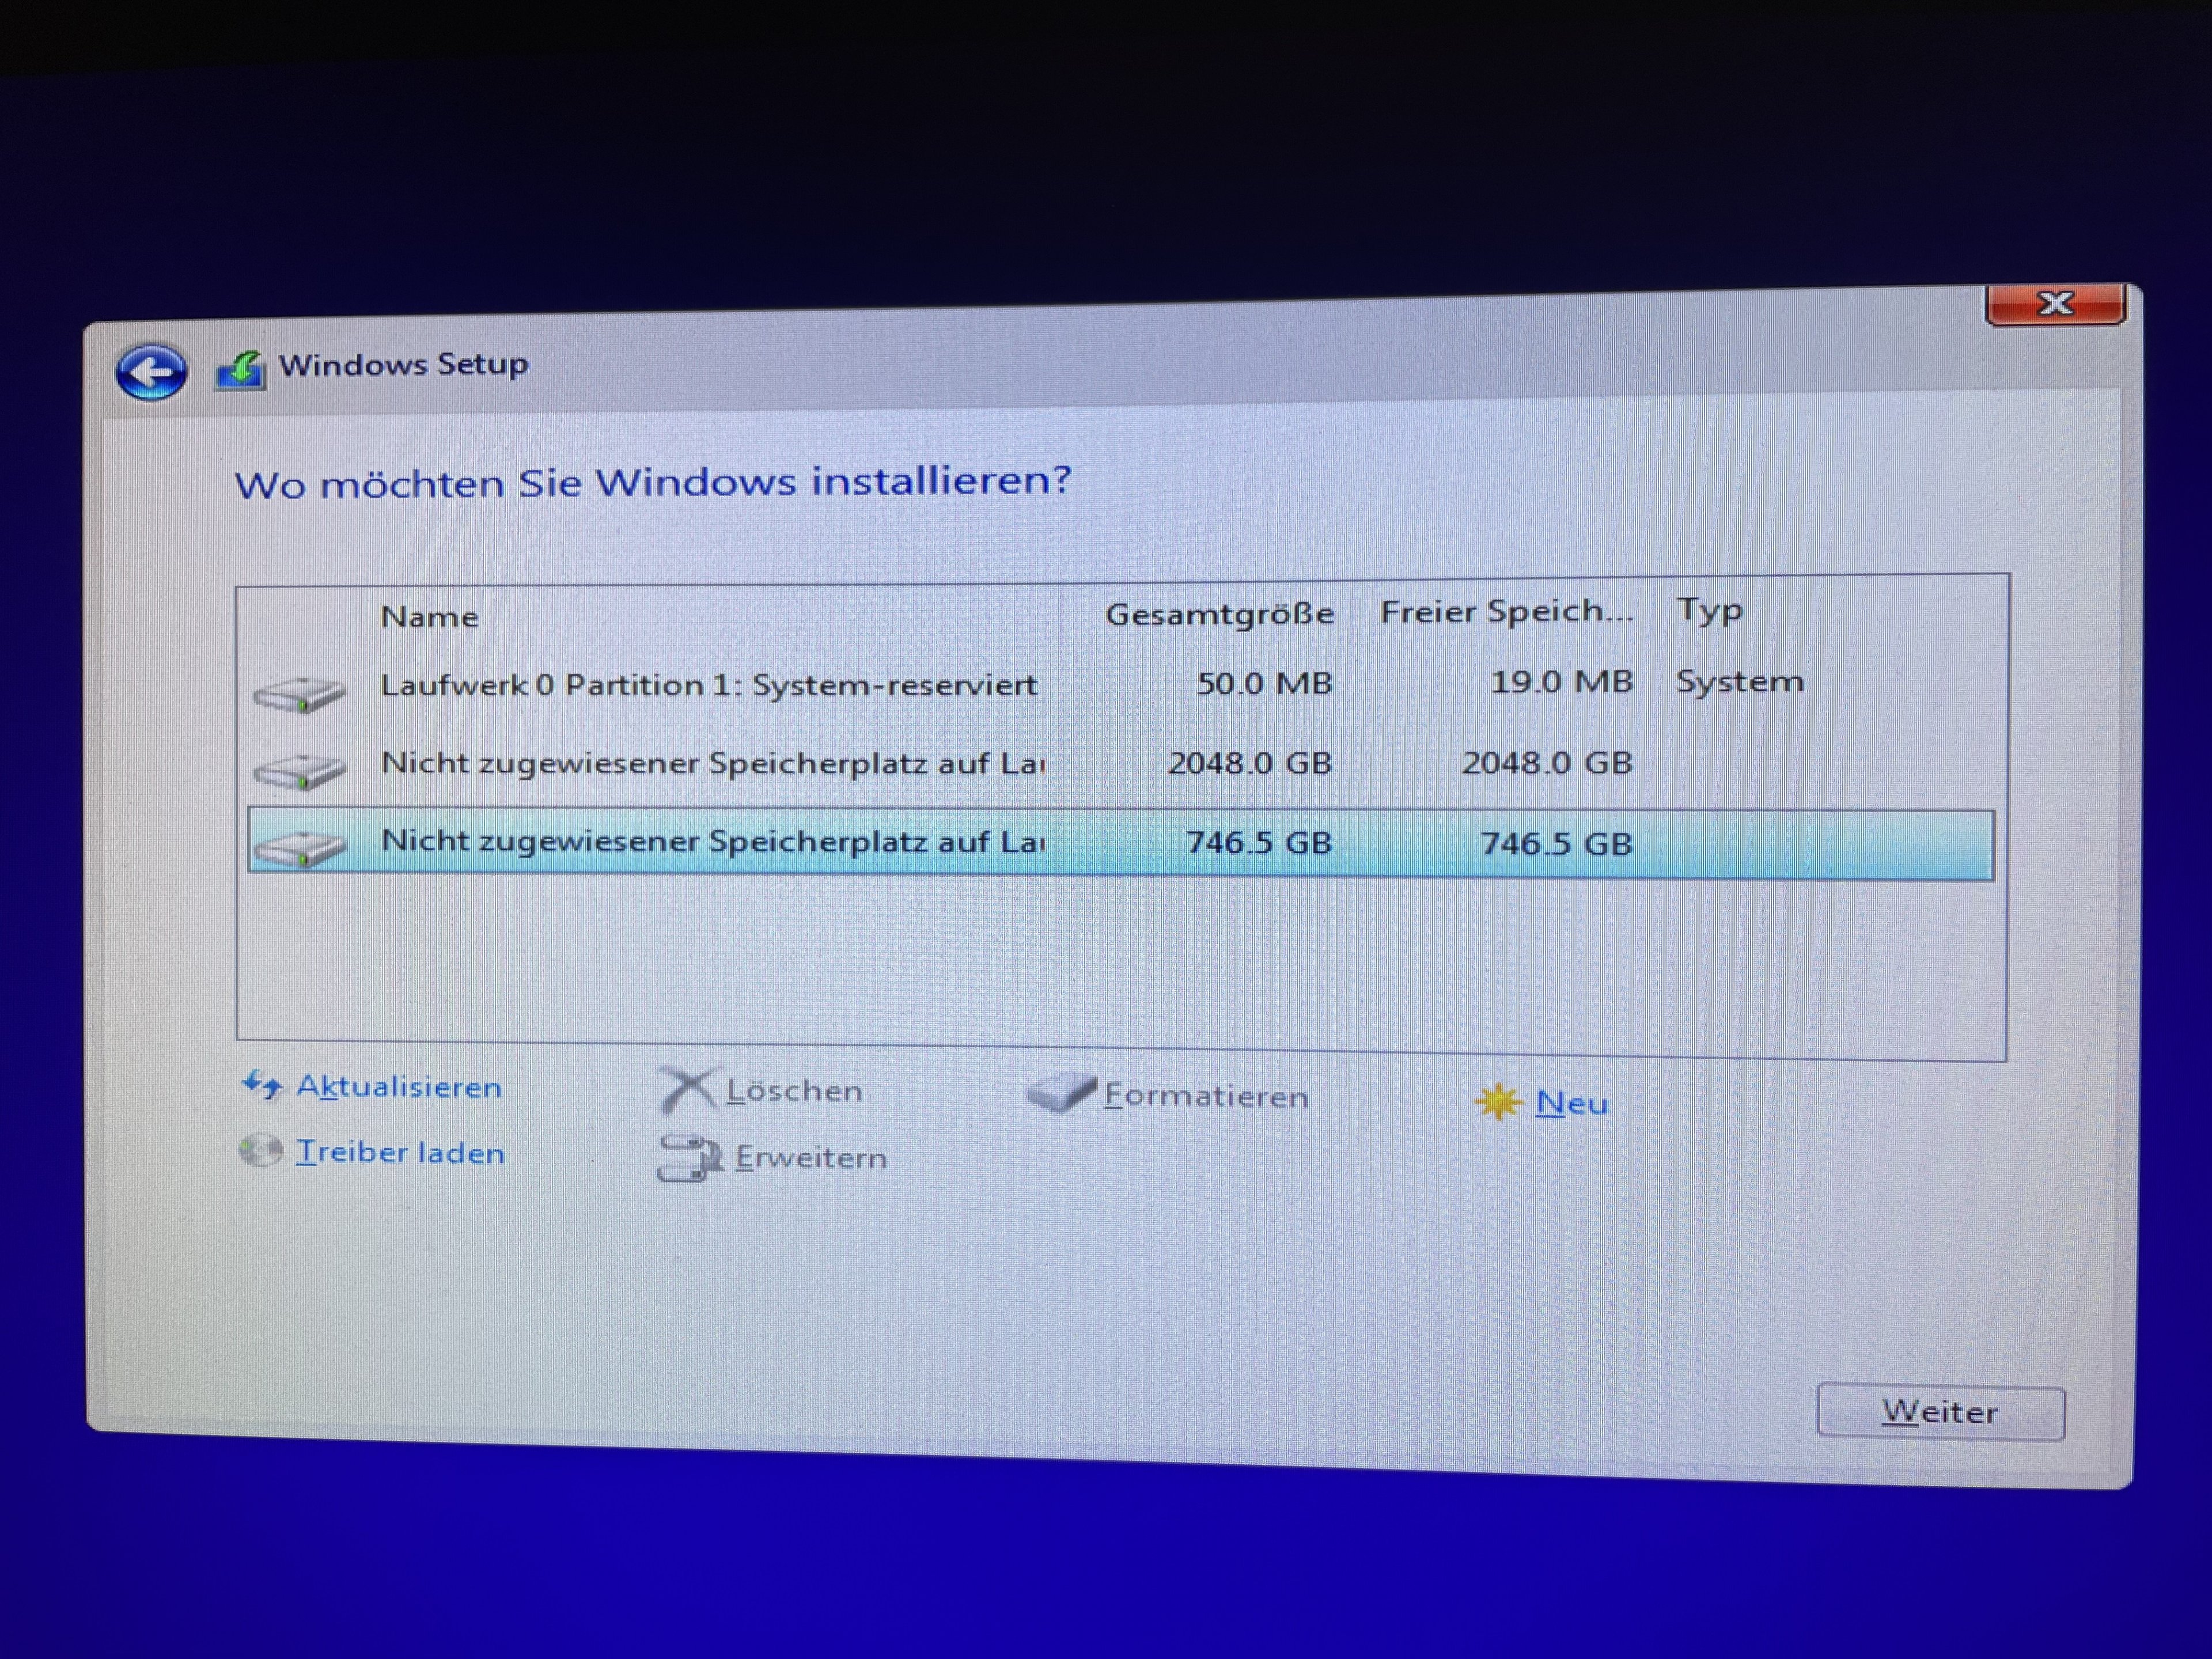The width and height of the screenshot is (2212, 1659).
Task: Click drive icon for System-reserviert partition
Action: coord(299,693)
